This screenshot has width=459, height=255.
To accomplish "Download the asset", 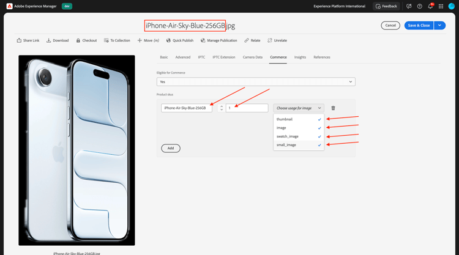I will pos(58,40).
